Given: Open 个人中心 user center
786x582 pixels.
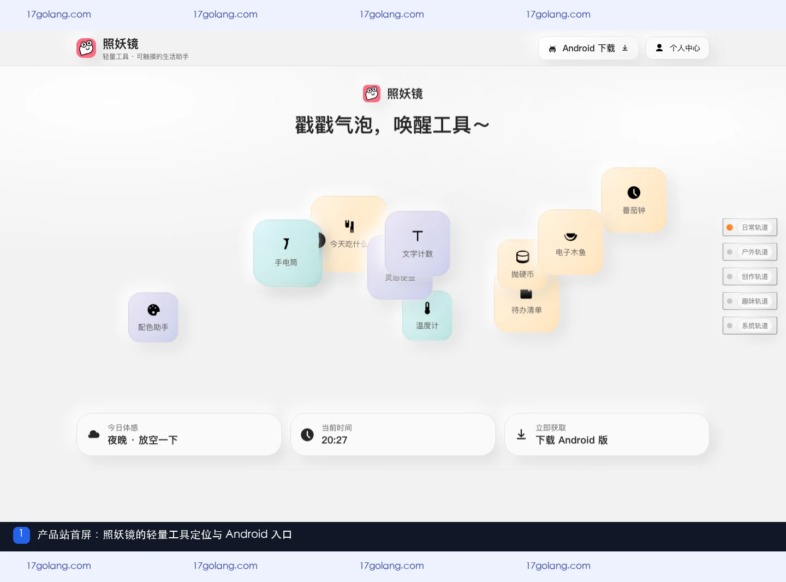Looking at the screenshot, I should [677, 48].
